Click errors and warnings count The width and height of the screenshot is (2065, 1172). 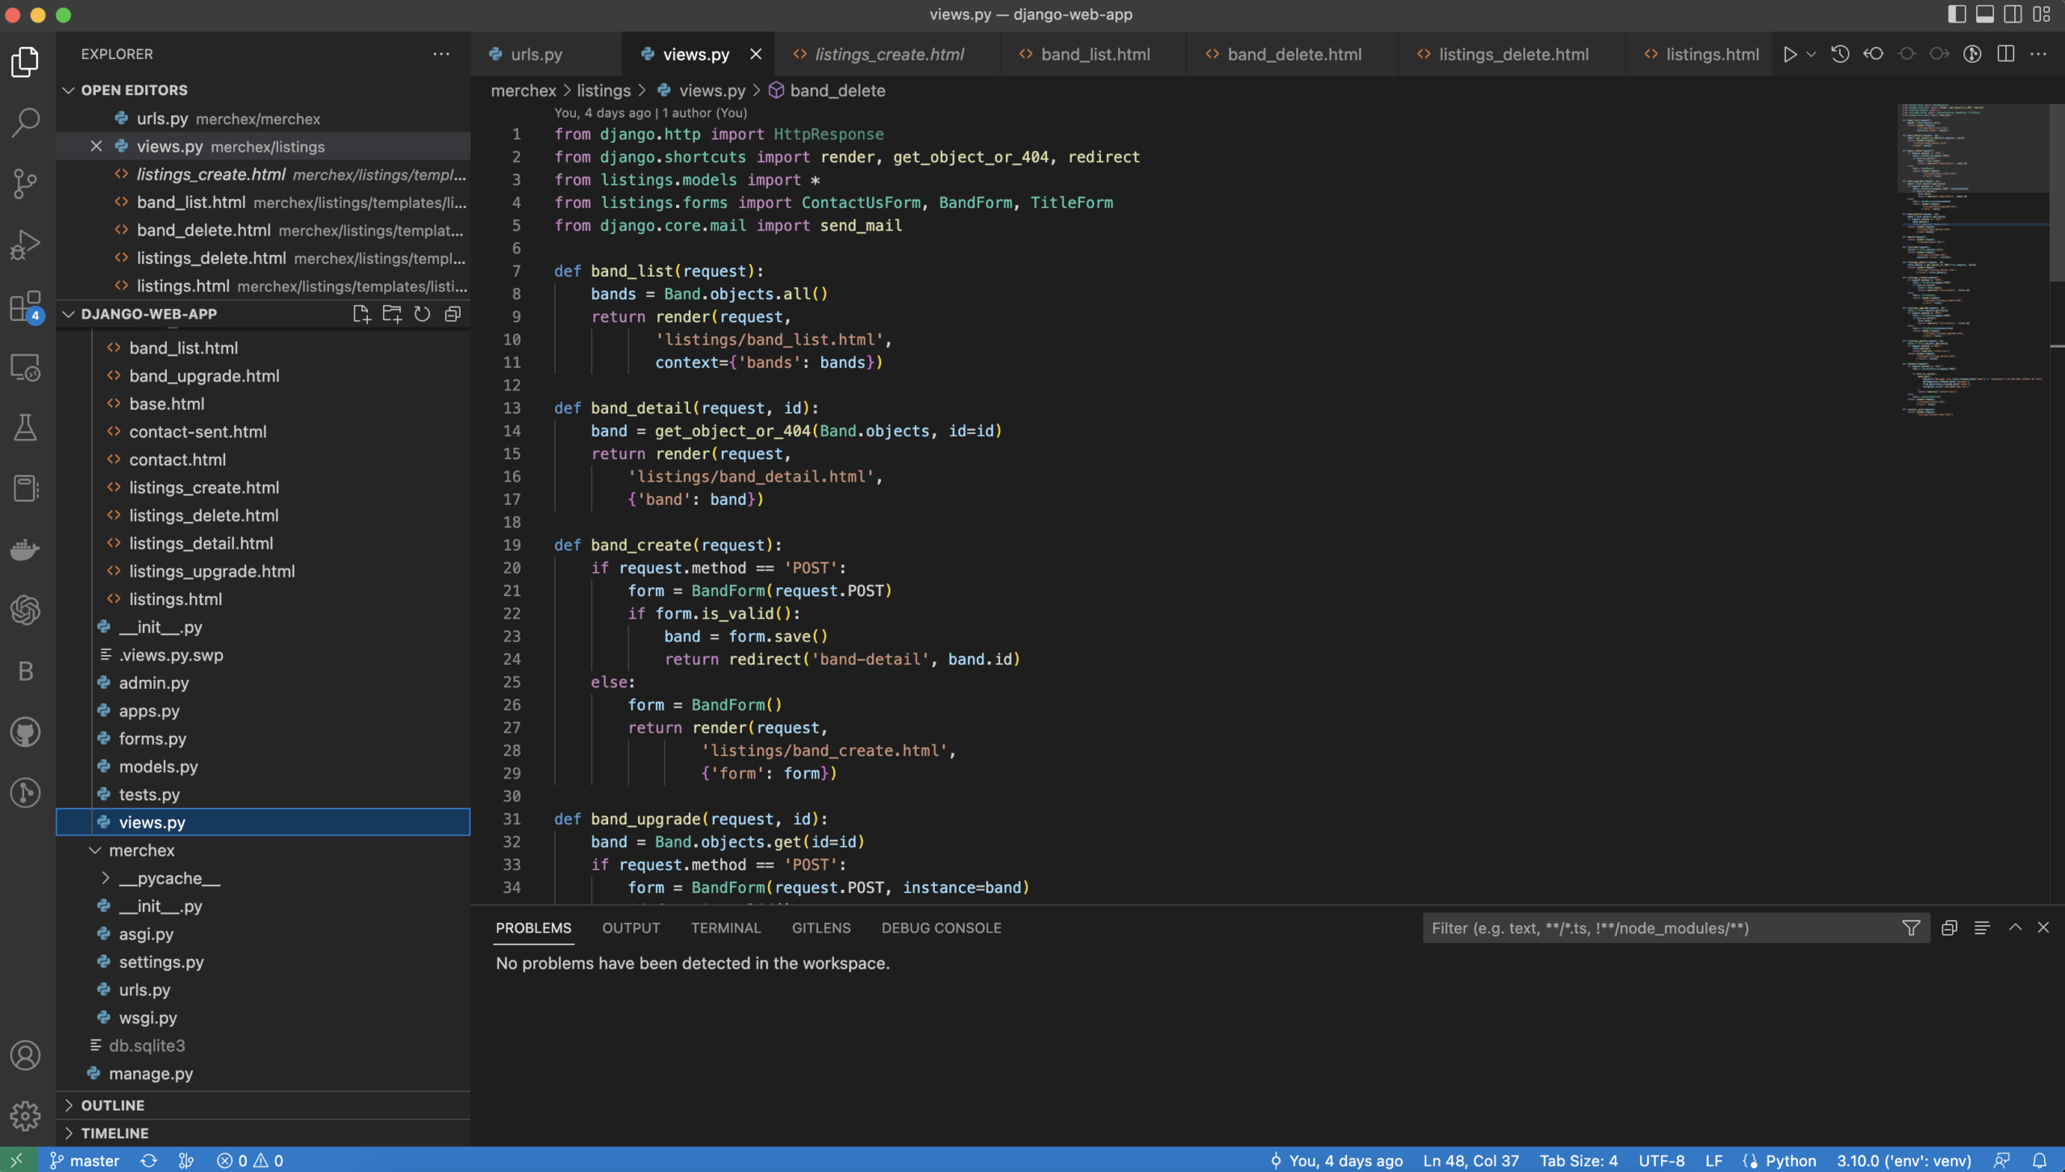coord(250,1160)
